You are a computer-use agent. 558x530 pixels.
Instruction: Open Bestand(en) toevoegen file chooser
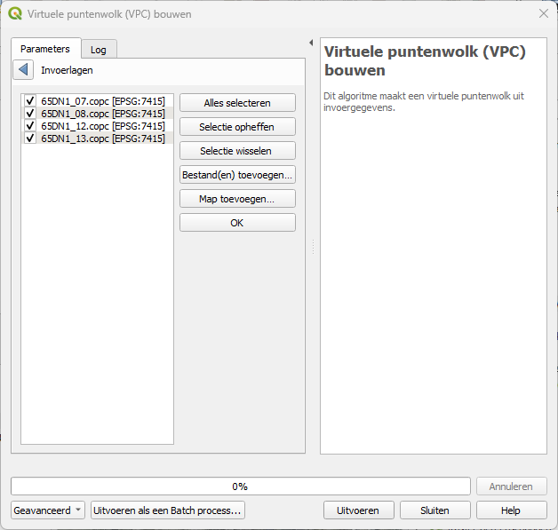pyautogui.click(x=237, y=175)
